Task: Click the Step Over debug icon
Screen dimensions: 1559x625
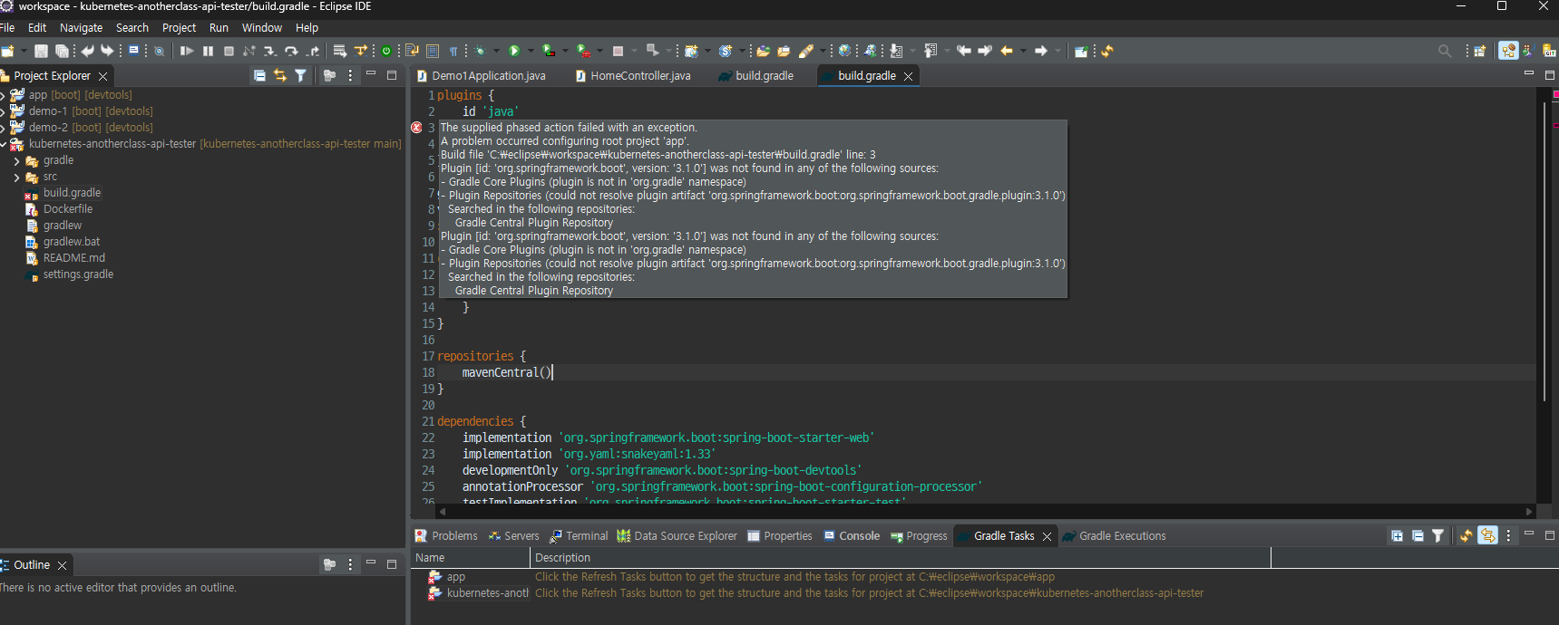Action: coord(291,51)
